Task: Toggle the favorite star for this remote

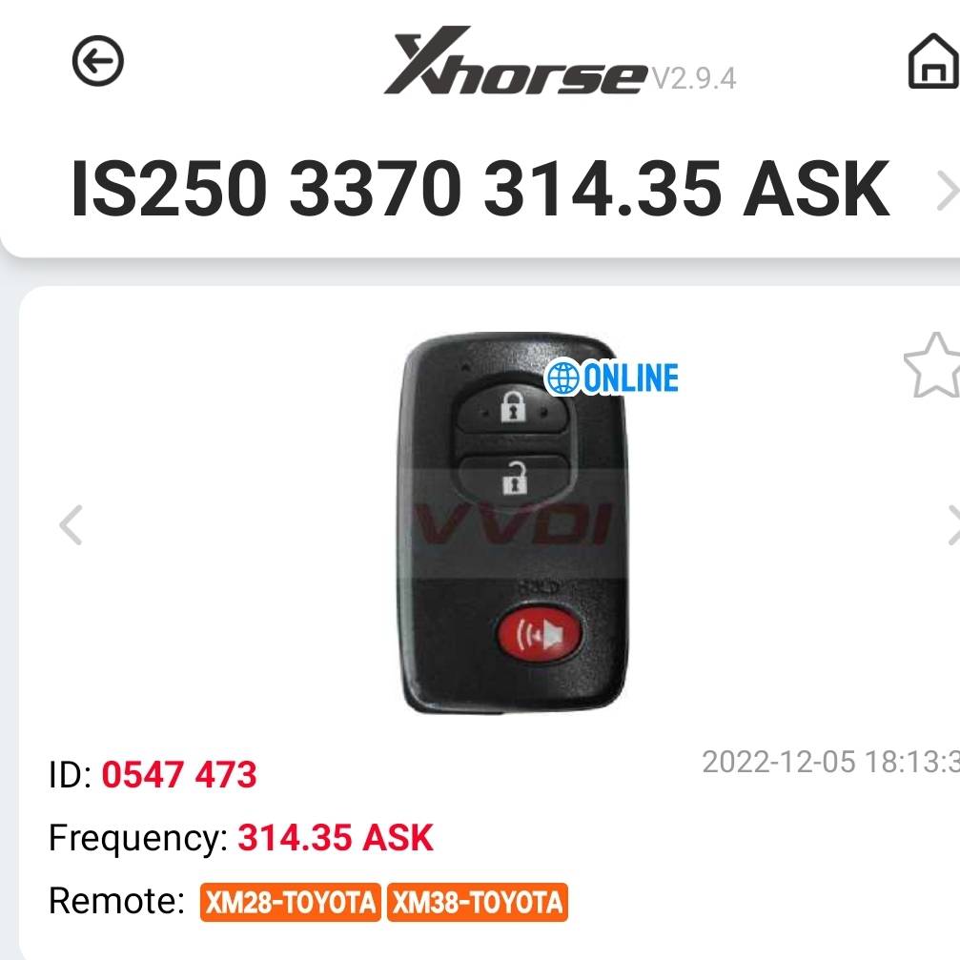Action: [x=931, y=365]
